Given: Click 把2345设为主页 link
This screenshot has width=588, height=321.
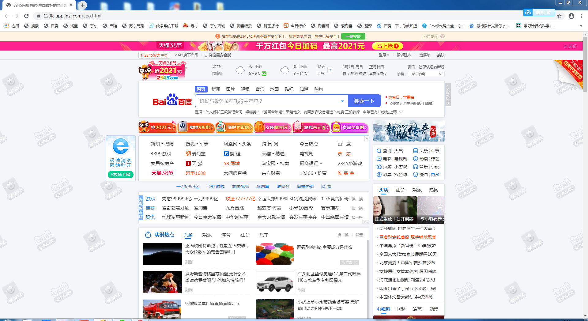Looking at the screenshot, I should 154,55.
